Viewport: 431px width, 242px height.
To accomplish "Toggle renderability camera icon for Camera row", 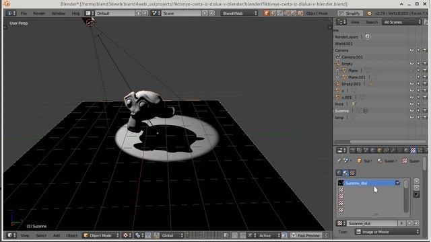I will click(x=425, y=50).
